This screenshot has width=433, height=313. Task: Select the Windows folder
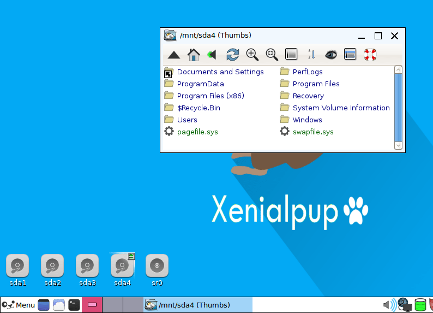pyautogui.click(x=300, y=120)
